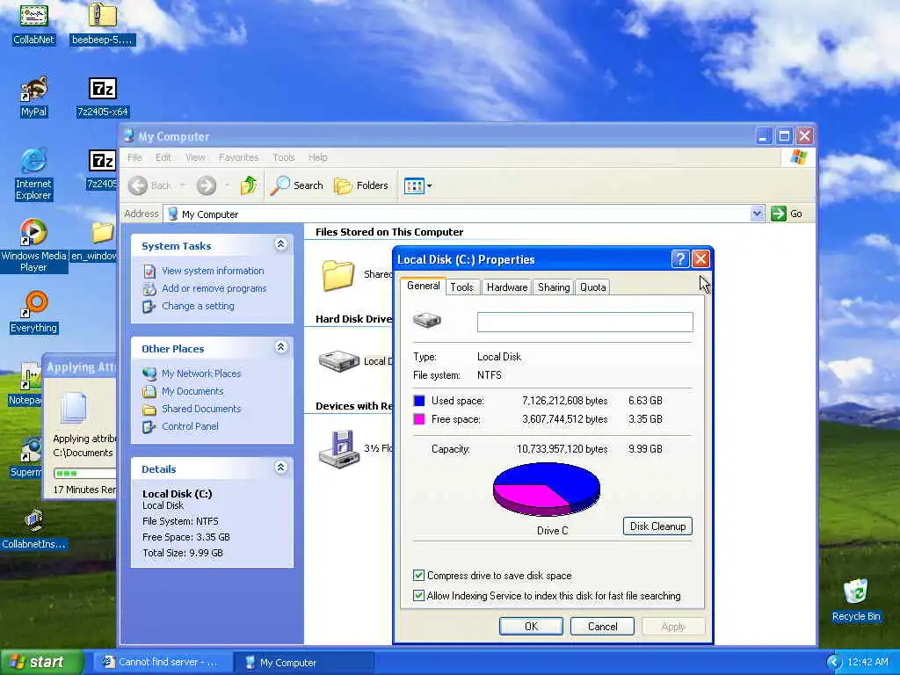This screenshot has width=900, height=675.
Task: Click the drive icon in Properties General tab
Action: tap(427, 320)
